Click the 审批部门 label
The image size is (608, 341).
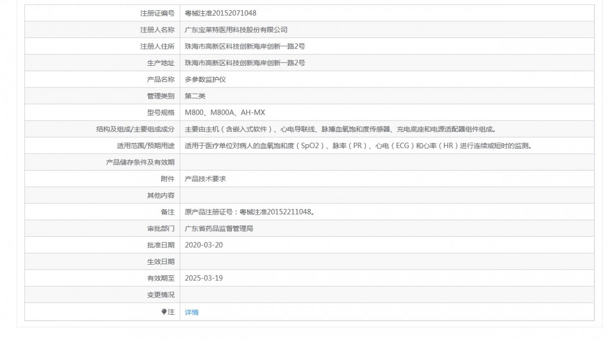coord(161,228)
